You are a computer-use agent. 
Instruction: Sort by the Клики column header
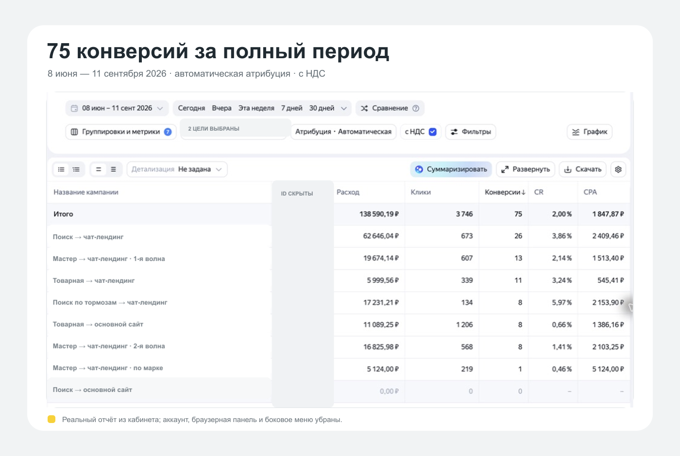tap(421, 192)
